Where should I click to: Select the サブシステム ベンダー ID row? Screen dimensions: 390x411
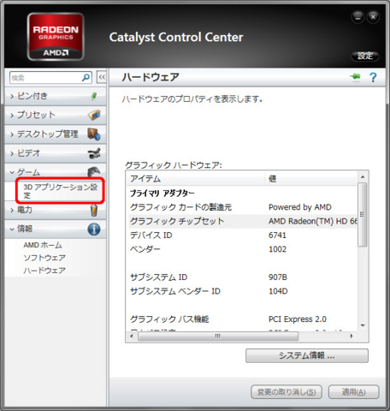pyautogui.click(x=242, y=291)
